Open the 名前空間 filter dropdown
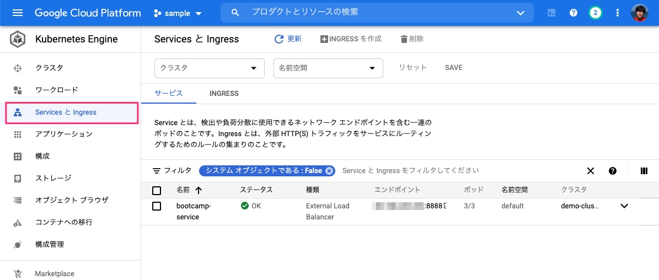The width and height of the screenshot is (659, 280). click(328, 68)
